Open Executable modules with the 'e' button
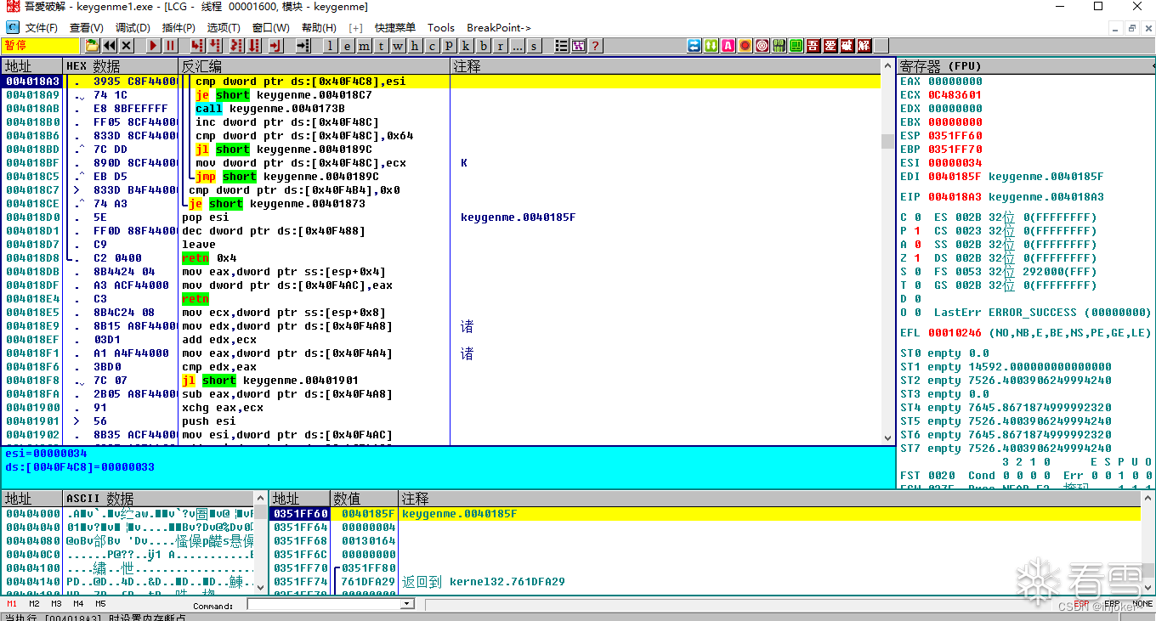1156x621 pixels. click(x=347, y=46)
